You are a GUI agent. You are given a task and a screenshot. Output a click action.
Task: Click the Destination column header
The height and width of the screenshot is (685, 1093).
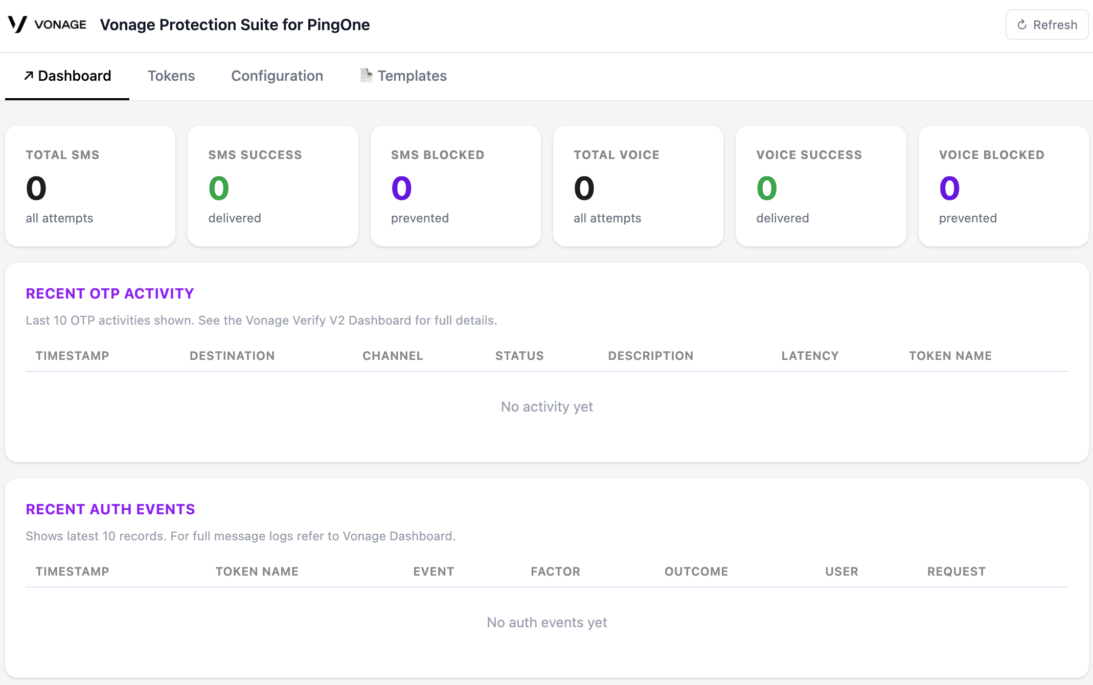[x=232, y=356]
